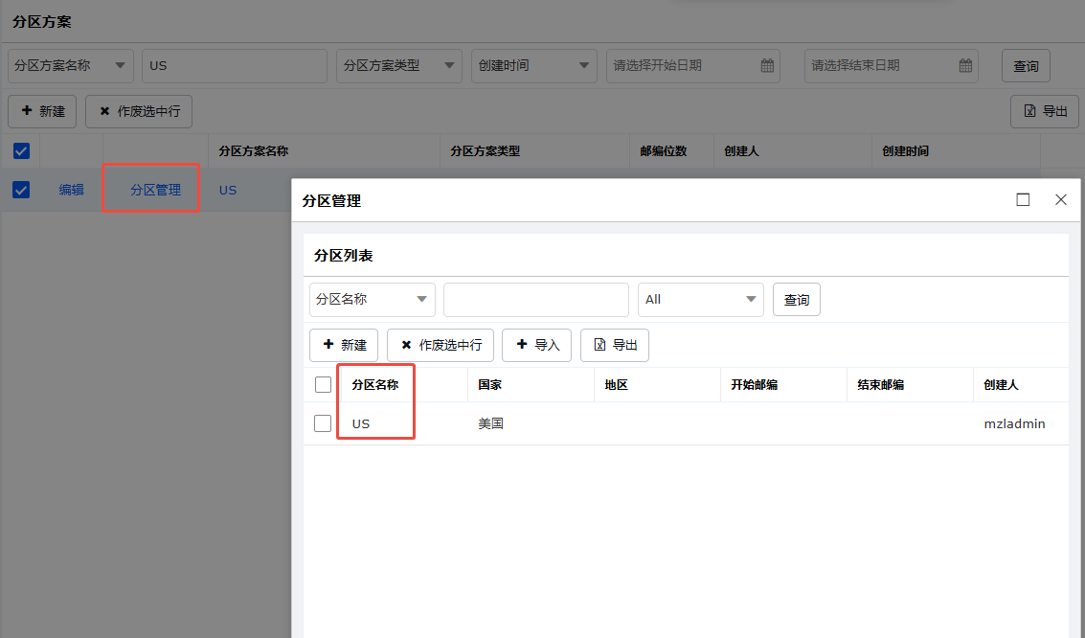Click the search text field containing US
Screen dimensions: 1085x638
[x=235, y=66]
